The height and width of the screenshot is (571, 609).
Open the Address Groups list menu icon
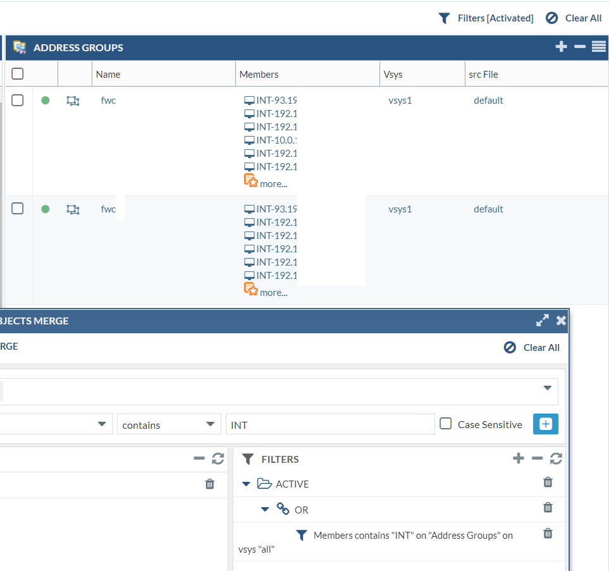point(598,47)
